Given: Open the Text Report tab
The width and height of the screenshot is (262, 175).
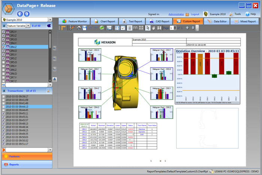Looking at the screenshot, I should coord(132,21).
